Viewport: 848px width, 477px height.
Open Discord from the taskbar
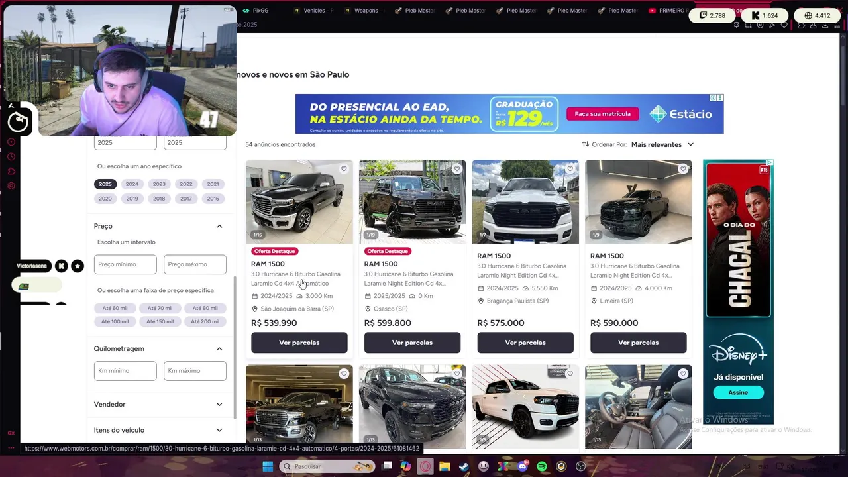523,466
